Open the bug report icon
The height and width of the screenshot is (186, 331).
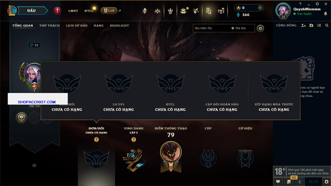click(x=326, y=182)
